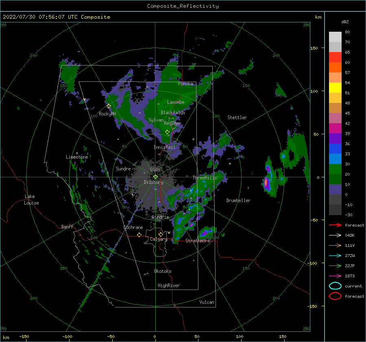Click the yellow diamond marker below Cochrane
The width and height of the screenshot is (366, 342).
pyautogui.click(x=139, y=235)
